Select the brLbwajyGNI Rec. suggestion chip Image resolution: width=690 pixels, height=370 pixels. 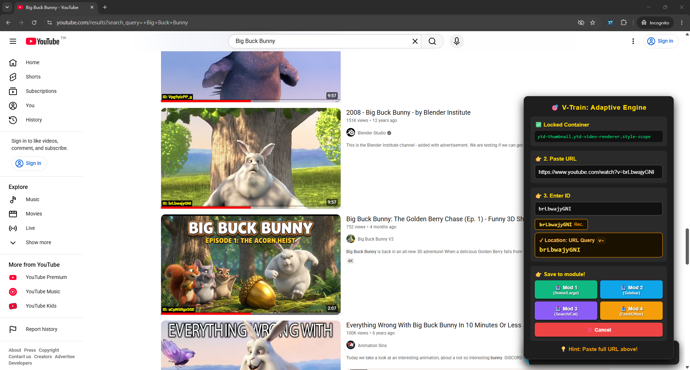pyautogui.click(x=561, y=224)
